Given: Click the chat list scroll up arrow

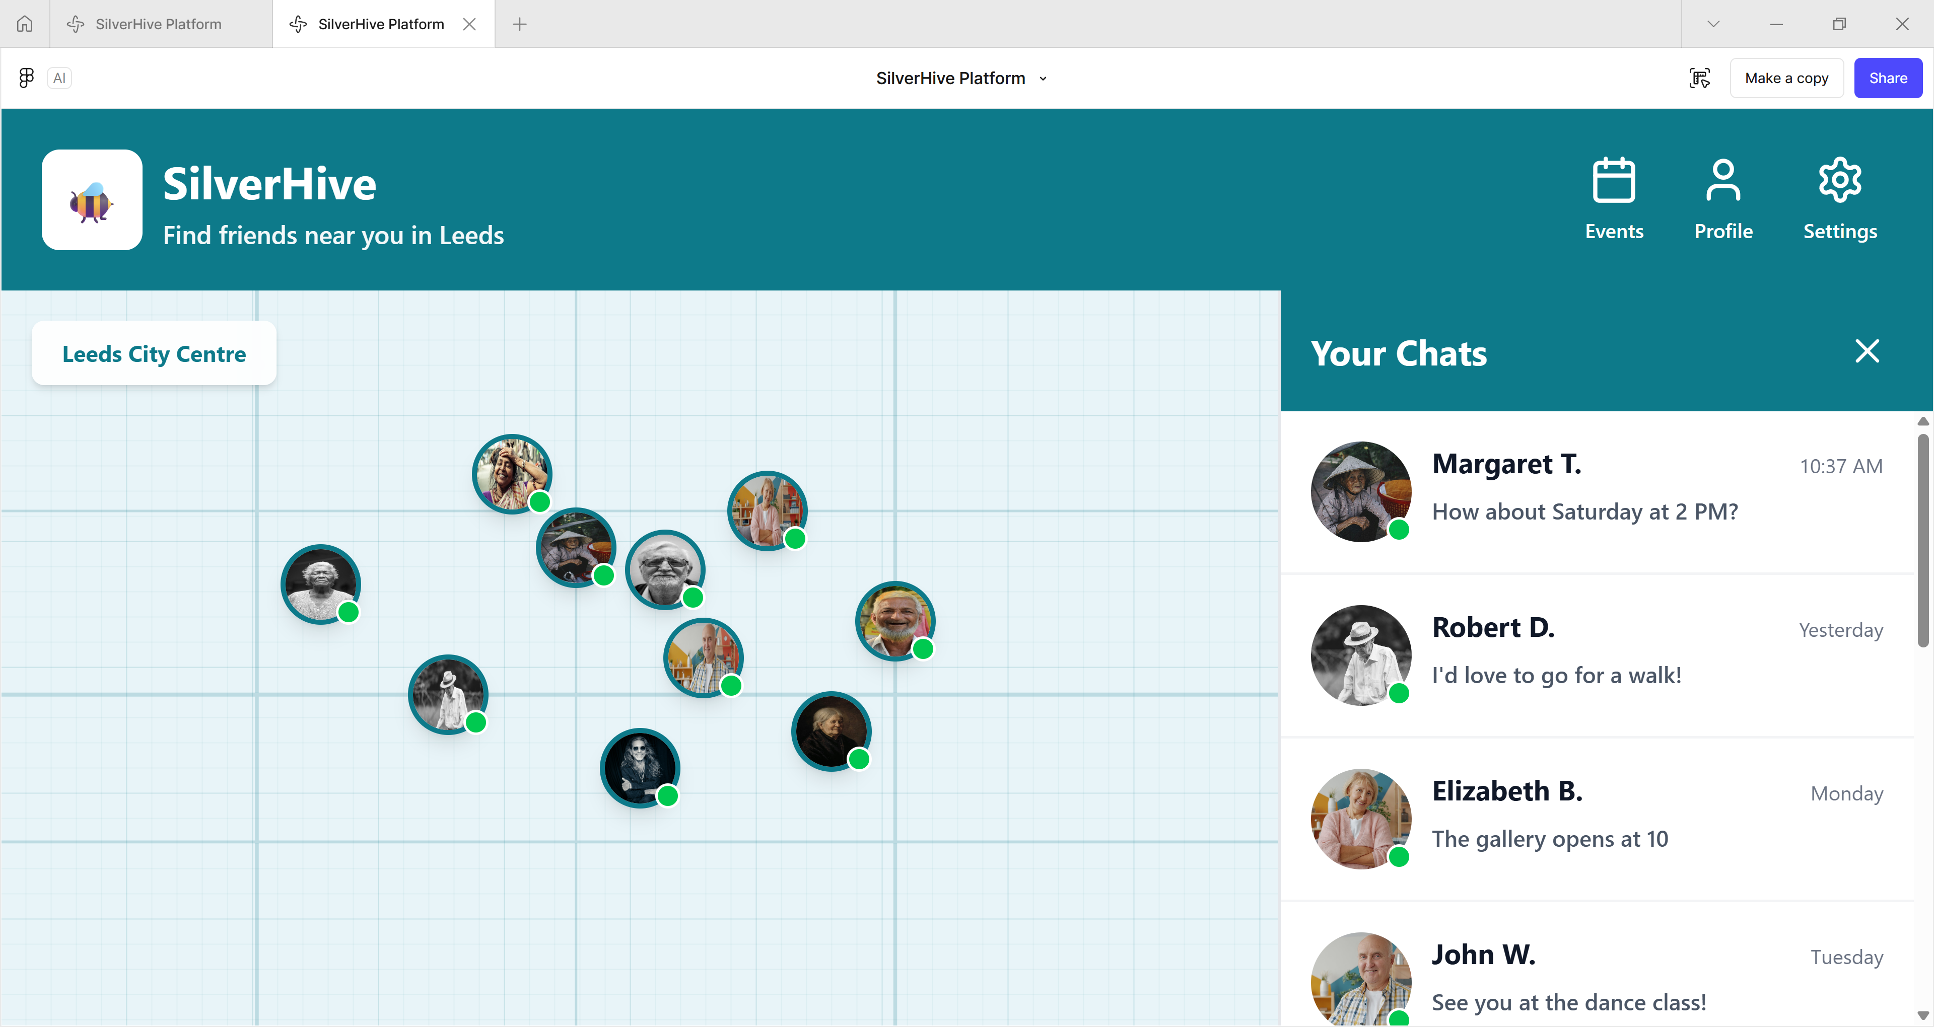Looking at the screenshot, I should pos(1923,421).
